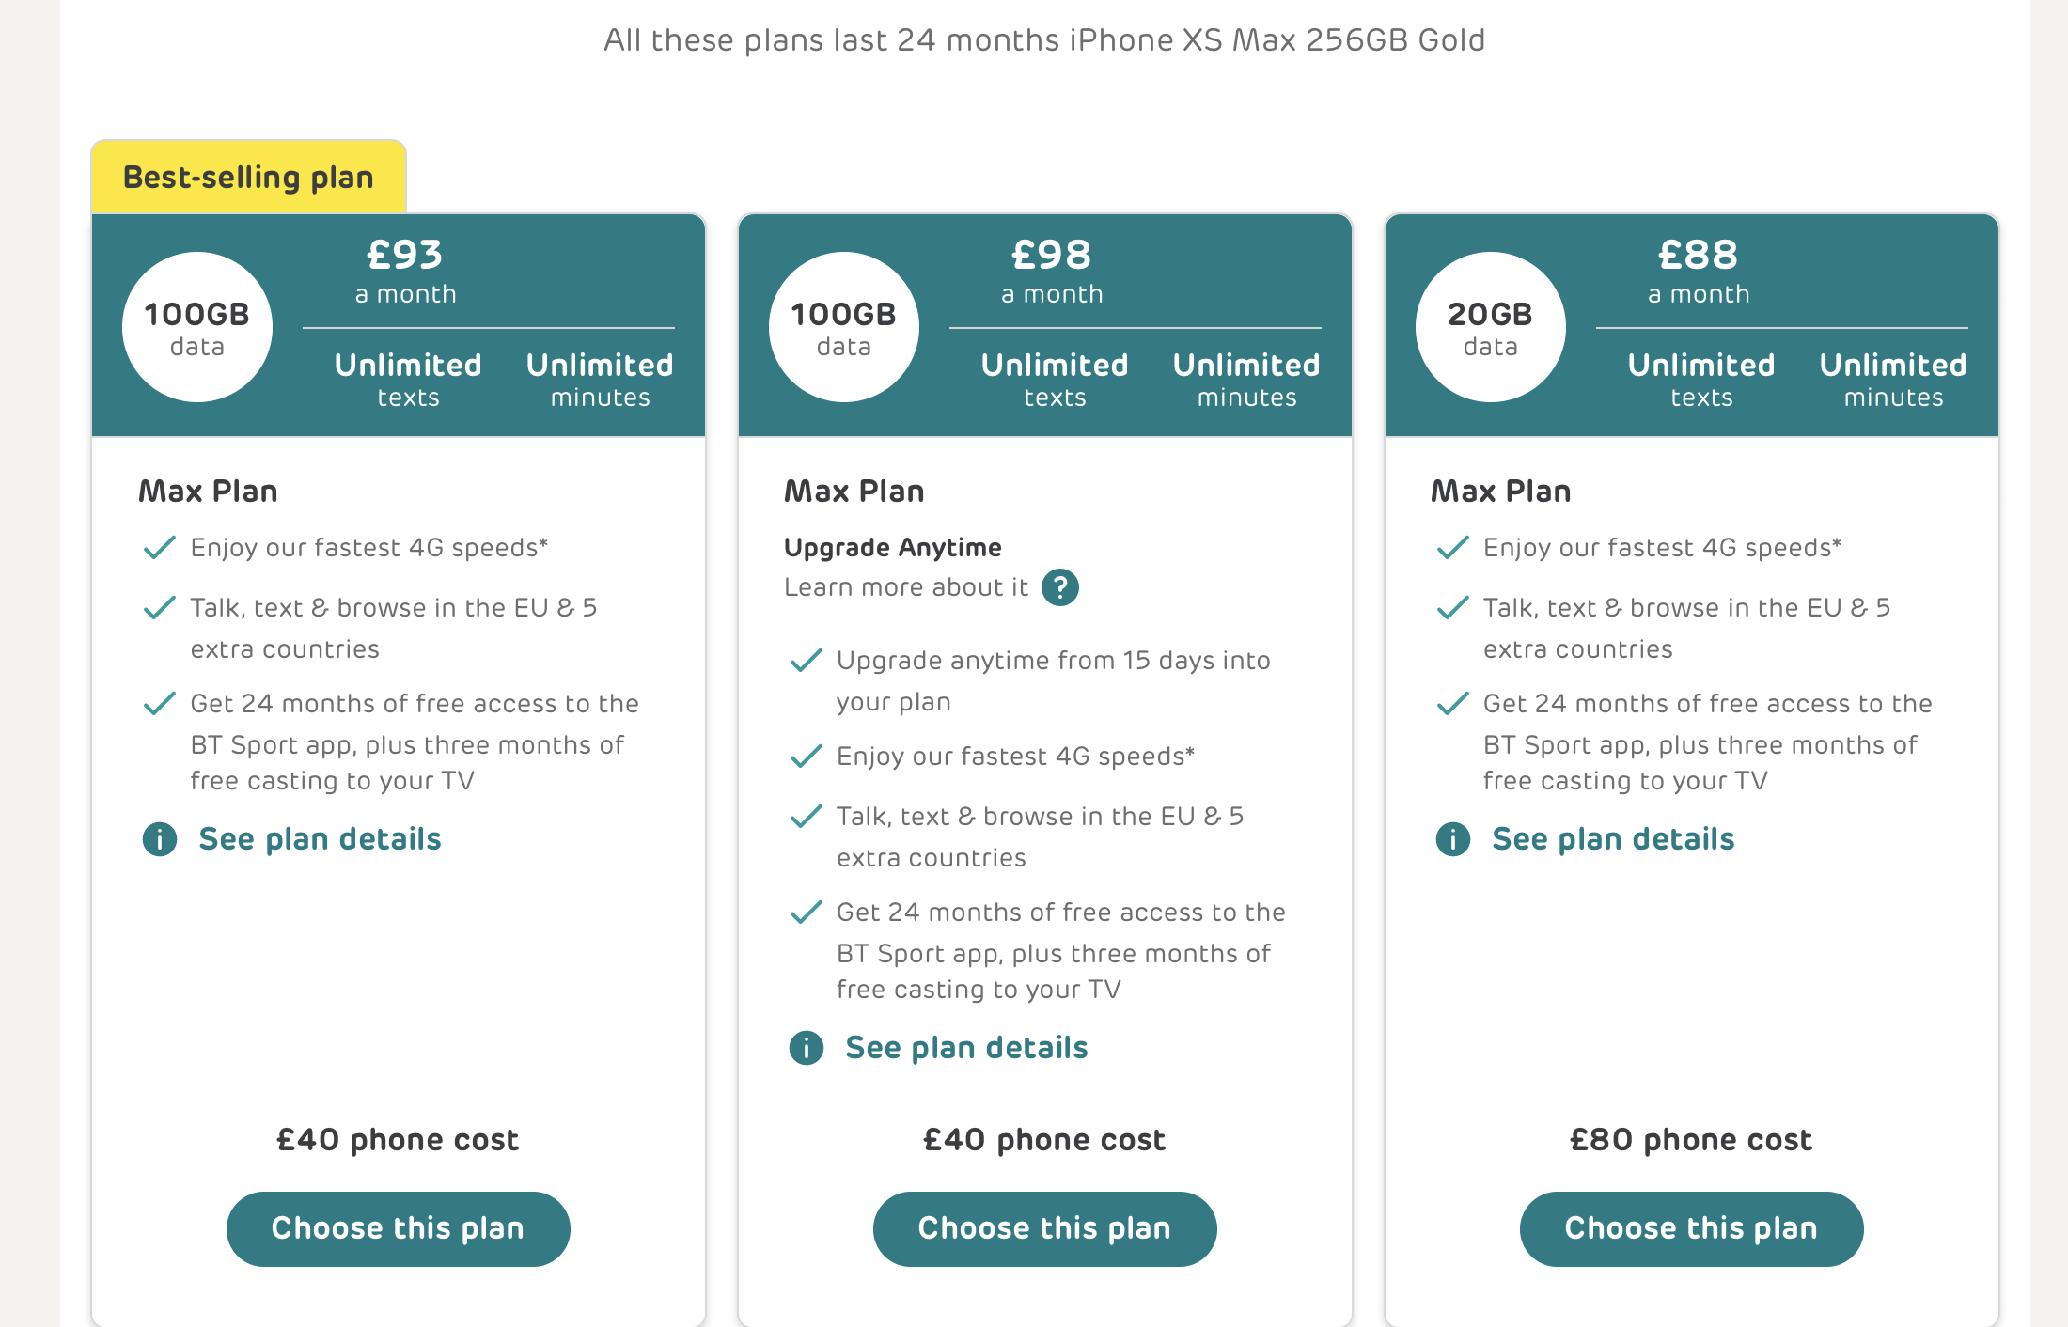Click checkmark beside EU browsing in £98 plan
This screenshot has height=1327, width=2068.
pos(807,816)
